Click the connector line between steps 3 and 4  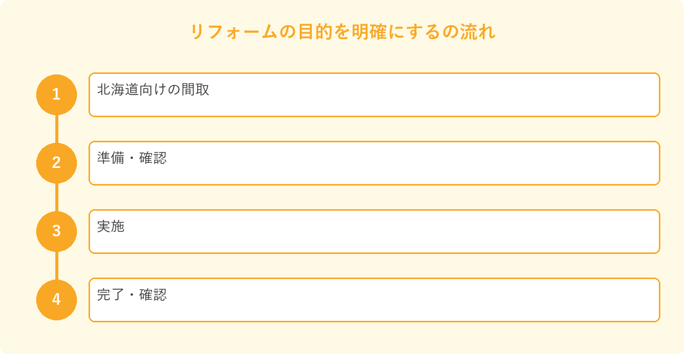click(56, 266)
